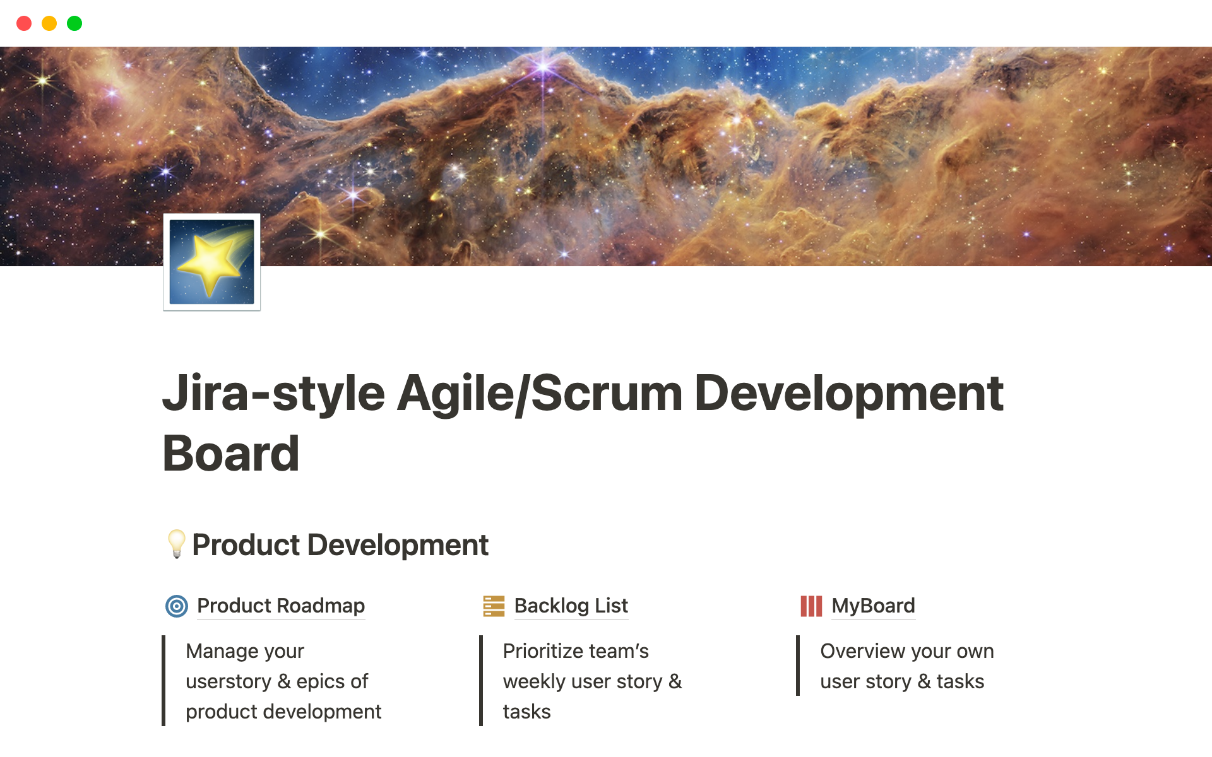The width and height of the screenshot is (1212, 757).
Task: Open the Product Roadmap page link
Action: (x=281, y=606)
